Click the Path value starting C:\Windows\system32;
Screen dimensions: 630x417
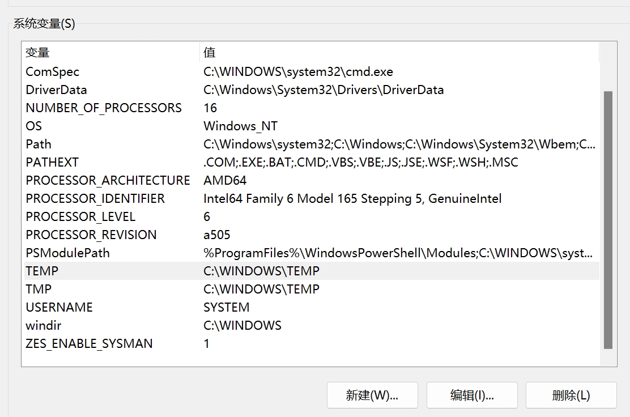(399, 144)
